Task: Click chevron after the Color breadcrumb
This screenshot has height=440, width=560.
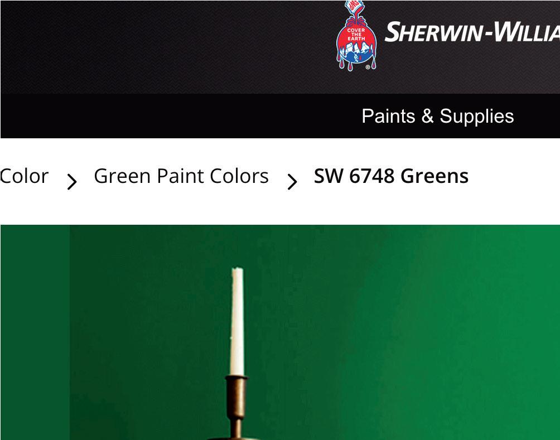Action: pyautogui.click(x=72, y=181)
